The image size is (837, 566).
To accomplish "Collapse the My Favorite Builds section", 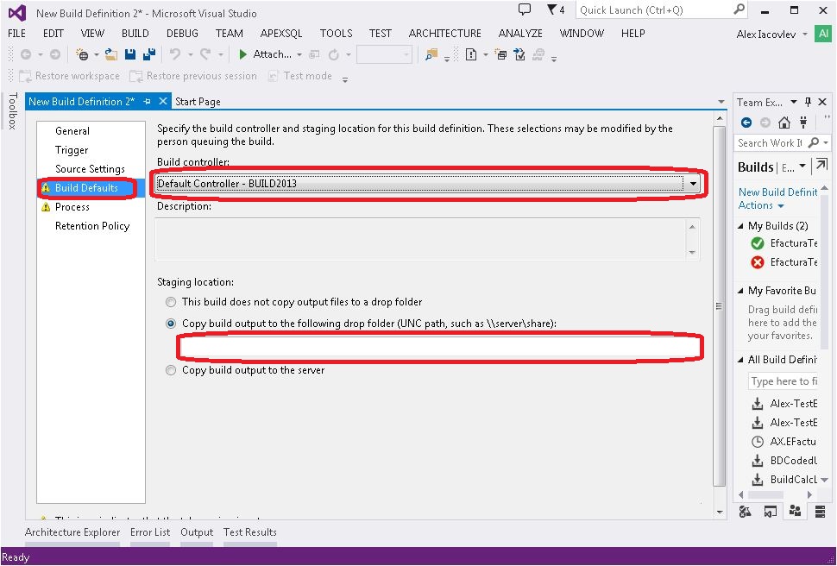I will tap(740, 291).
